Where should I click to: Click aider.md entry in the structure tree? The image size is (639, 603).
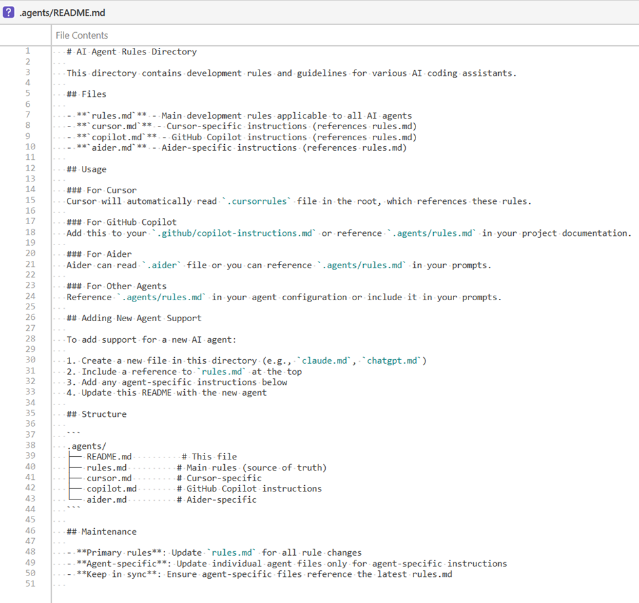[x=106, y=499]
